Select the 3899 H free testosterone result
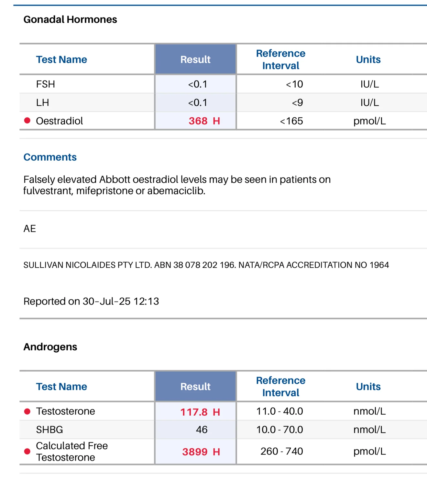 tap(201, 452)
